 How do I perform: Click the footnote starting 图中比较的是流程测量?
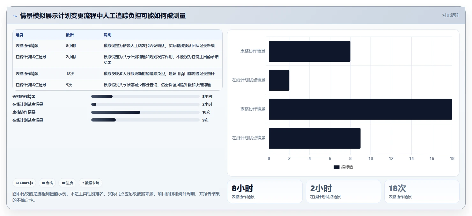tap(116, 197)
